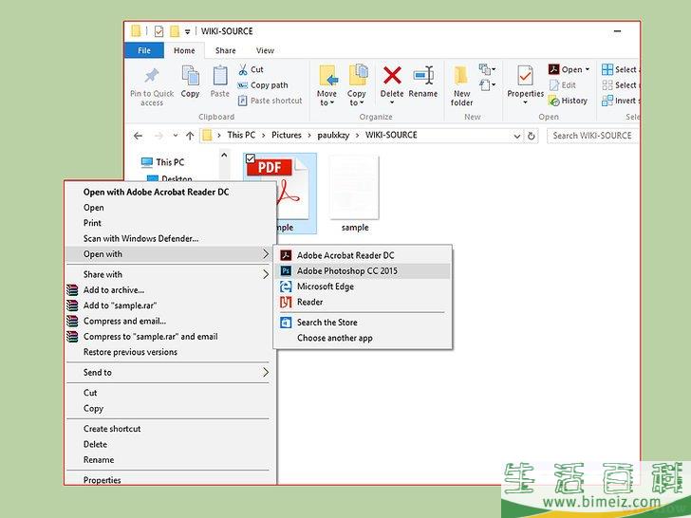
Task: Expand the Send to submenu
Action: click(x=171, y=373)
